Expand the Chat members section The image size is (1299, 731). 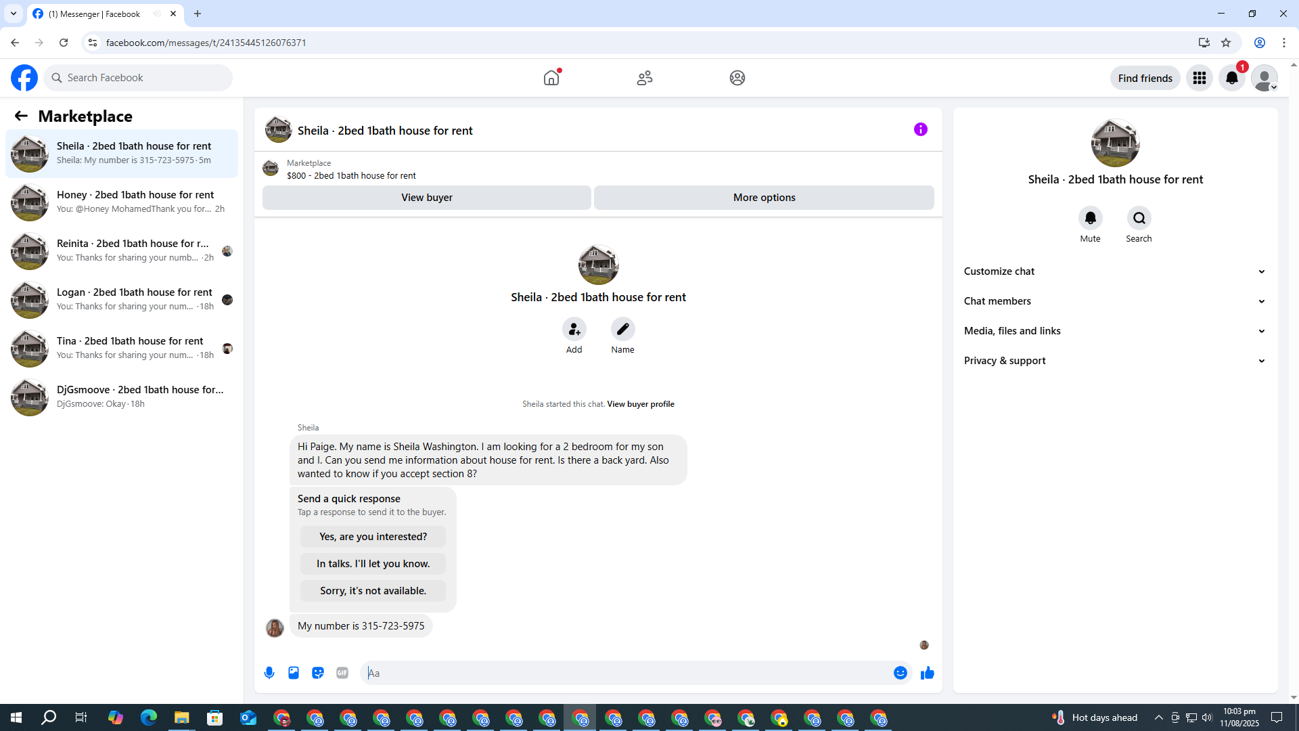[x=1115, y=301]
